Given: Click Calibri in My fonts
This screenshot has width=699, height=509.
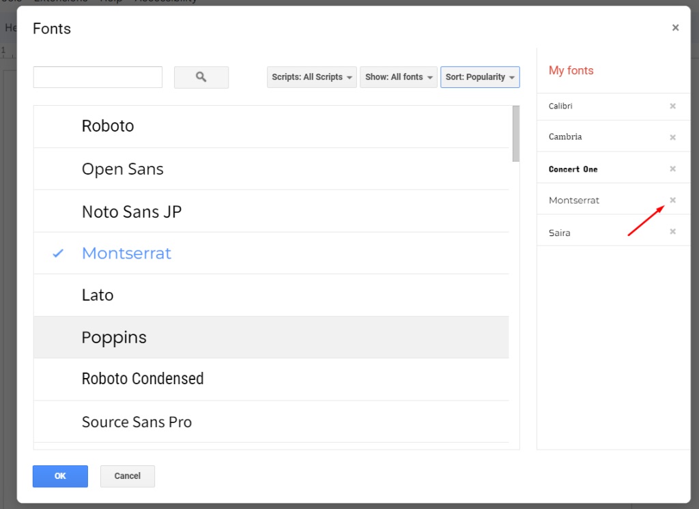Looking at the screenshot, I should point(560,106).
